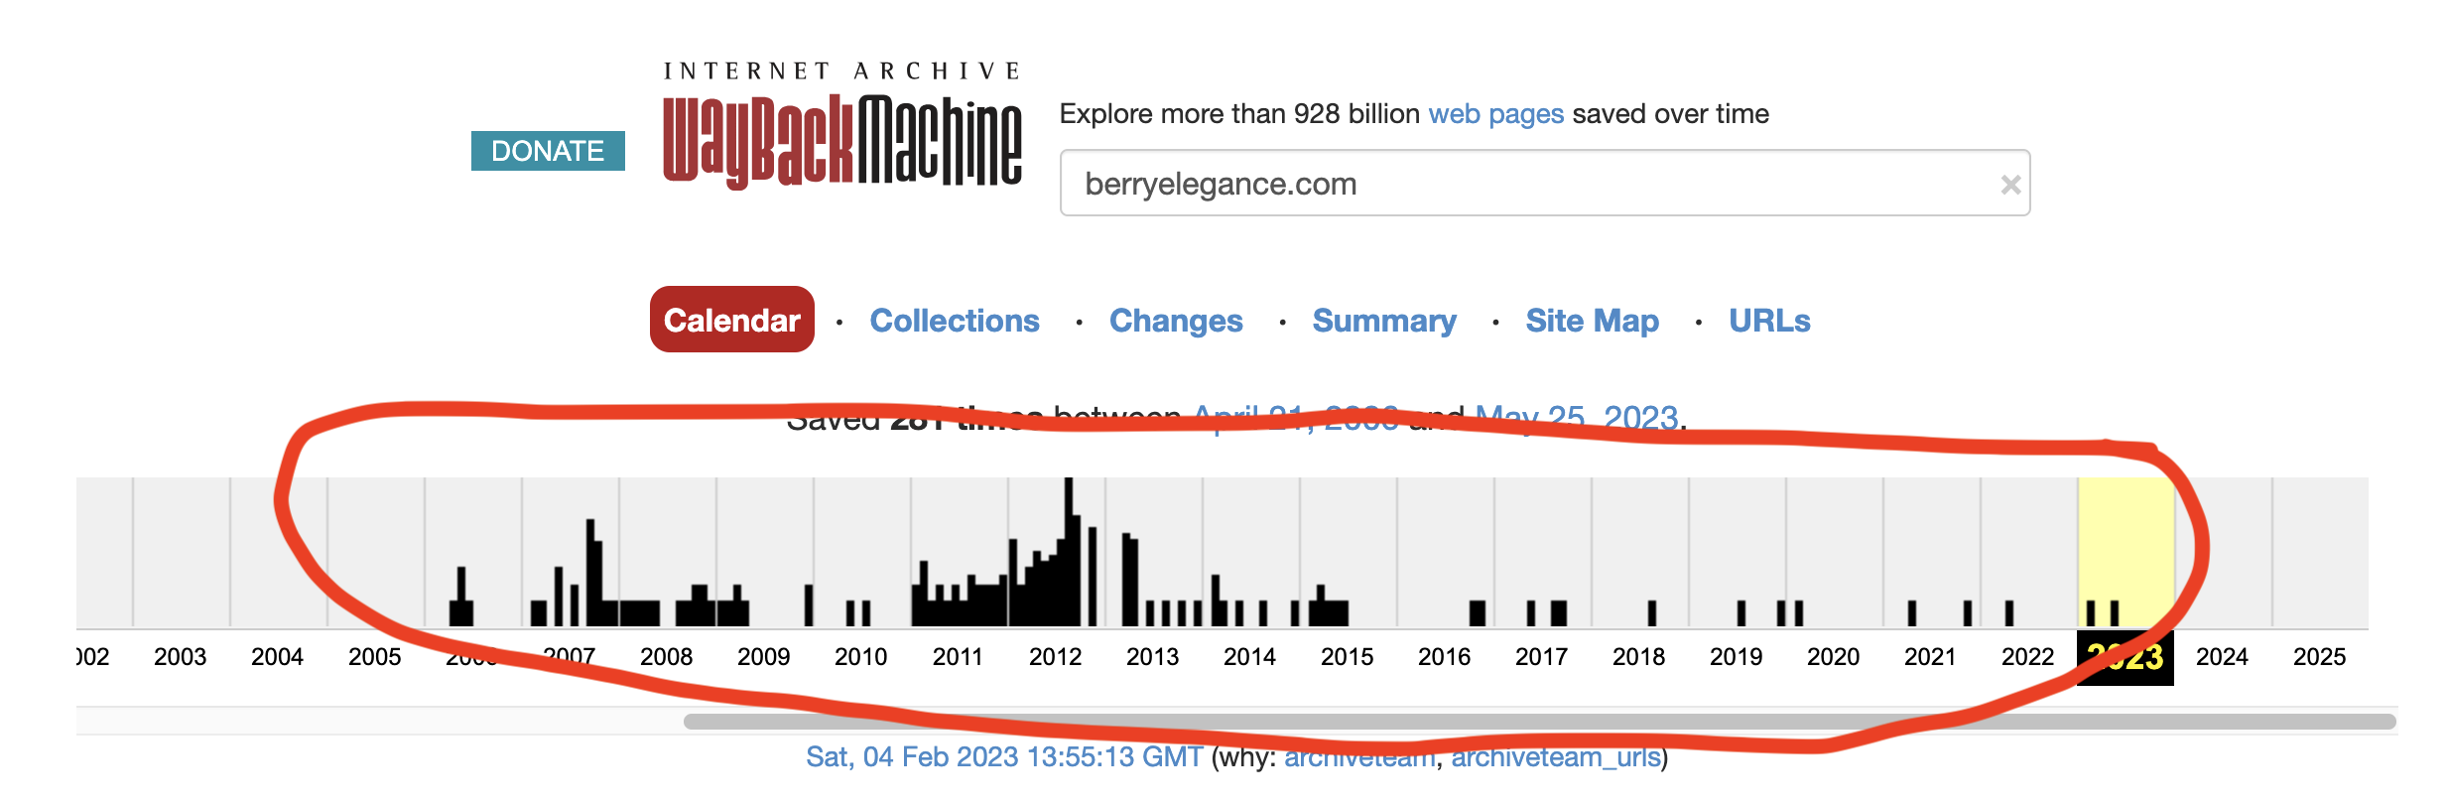Focus the berryelegance.com URL input field
2449x806 pixels.
click(x=1544, y=184)
